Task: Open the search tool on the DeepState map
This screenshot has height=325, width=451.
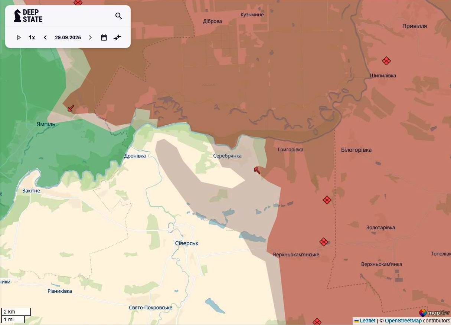Action: (x=118, y=16)
